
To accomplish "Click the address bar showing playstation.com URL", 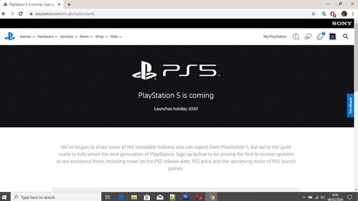I will point(169,13).
